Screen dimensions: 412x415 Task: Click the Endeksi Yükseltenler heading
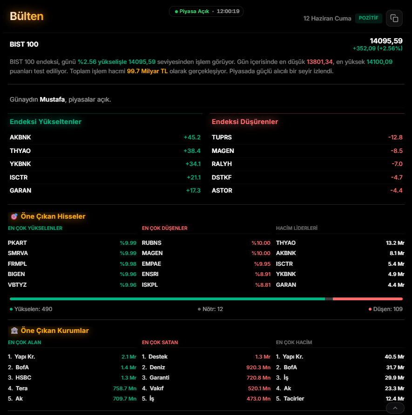[x=46, y=122]
